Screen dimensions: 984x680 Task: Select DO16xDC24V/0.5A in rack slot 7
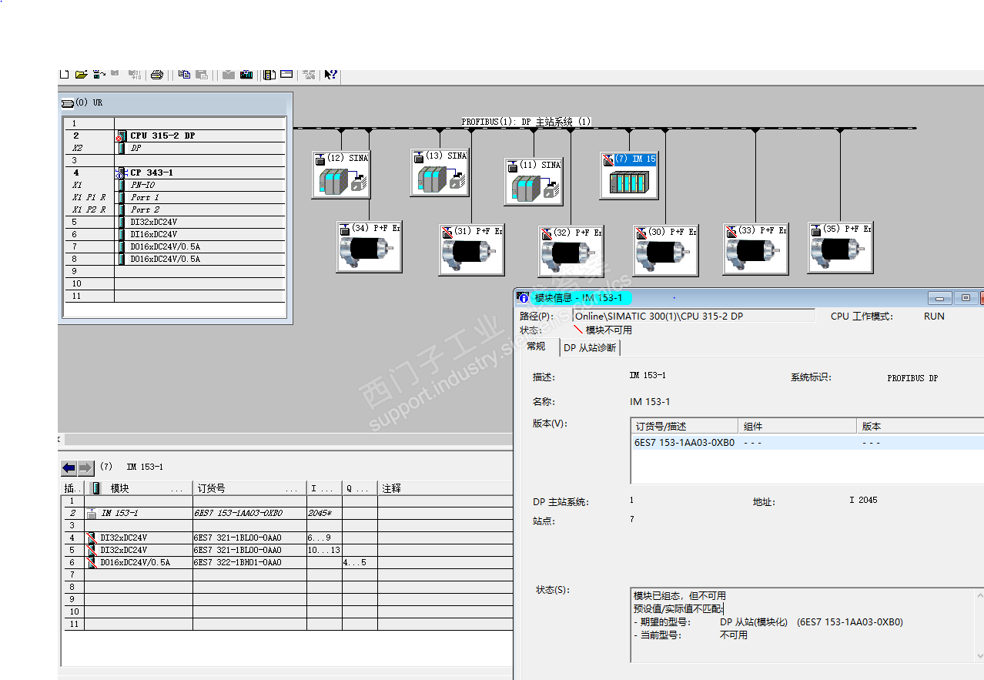(175, 246)
